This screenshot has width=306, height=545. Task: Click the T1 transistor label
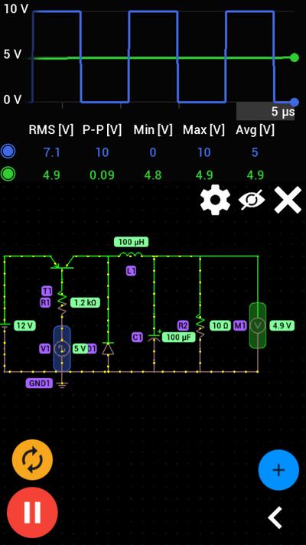click(x=47, y=291)
